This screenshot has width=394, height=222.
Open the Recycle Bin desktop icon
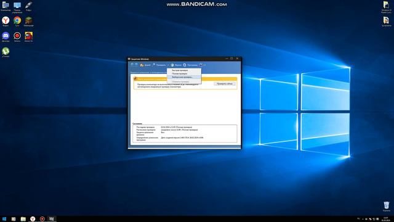pos(386,206)
